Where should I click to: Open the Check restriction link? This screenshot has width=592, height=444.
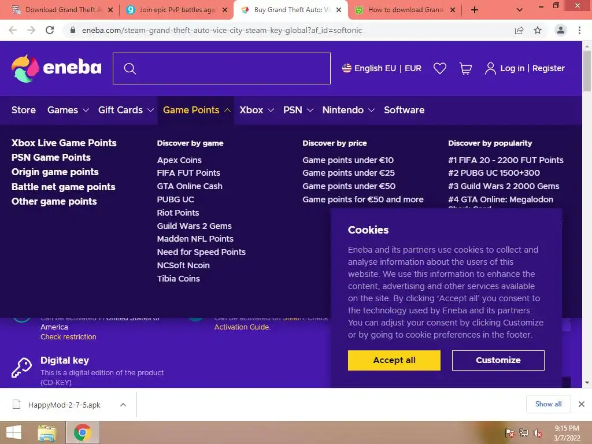click(x=68, y=337)
